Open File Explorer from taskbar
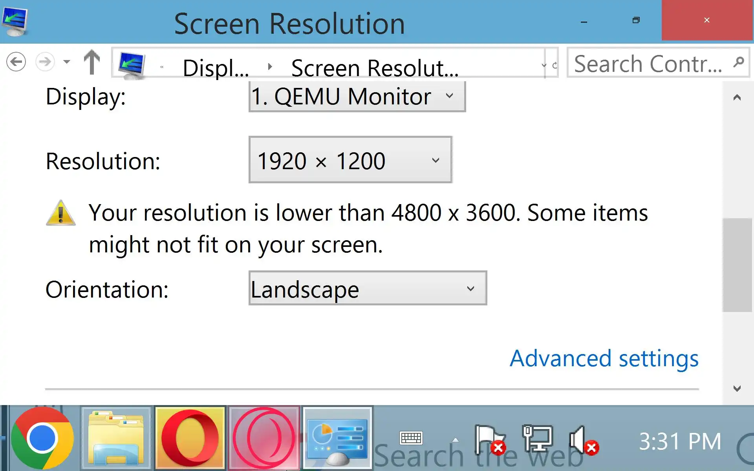This screenshot has width=754, height=471. point(116,438)
